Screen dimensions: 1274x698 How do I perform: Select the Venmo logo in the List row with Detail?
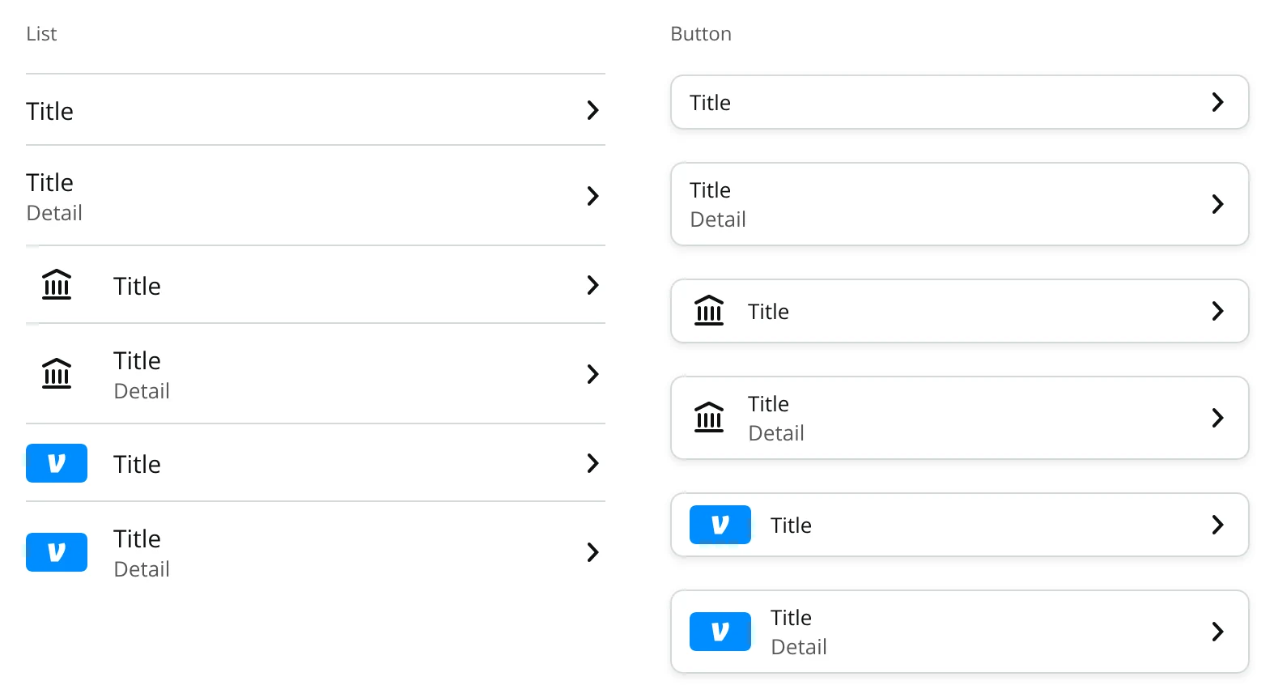pyautogui.click(x=57, y=552)
